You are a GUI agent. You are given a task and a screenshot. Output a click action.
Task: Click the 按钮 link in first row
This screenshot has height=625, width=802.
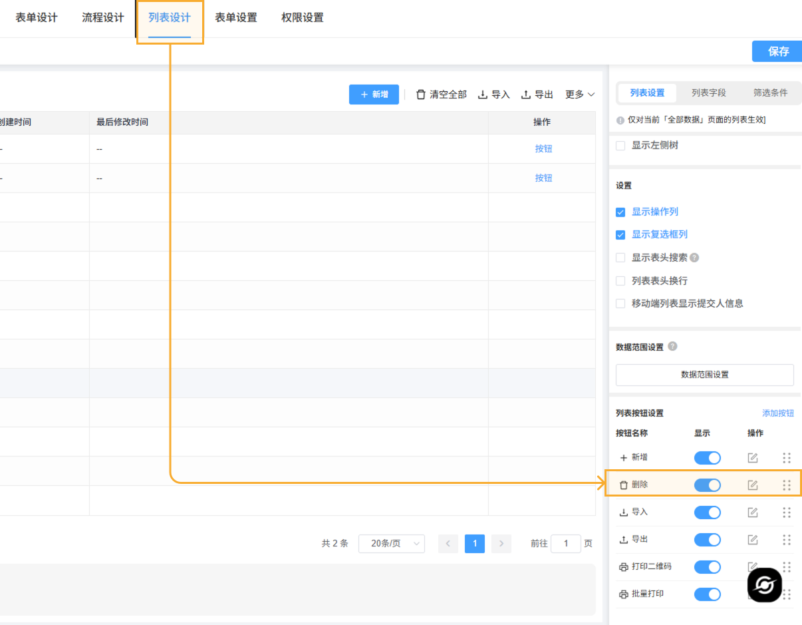click(x=543, y=149)
